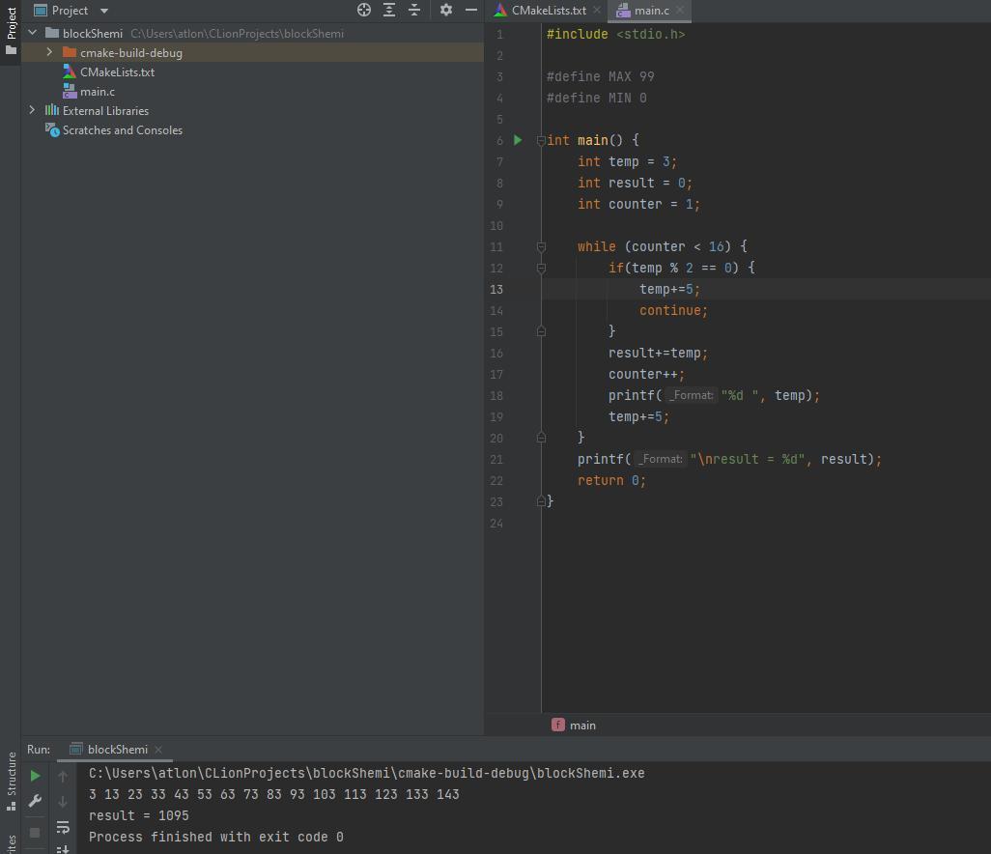The width and height of the screenshot is (991, 854).
Task: Open main.c in the project tree
Action: click(x=97, y=92)
